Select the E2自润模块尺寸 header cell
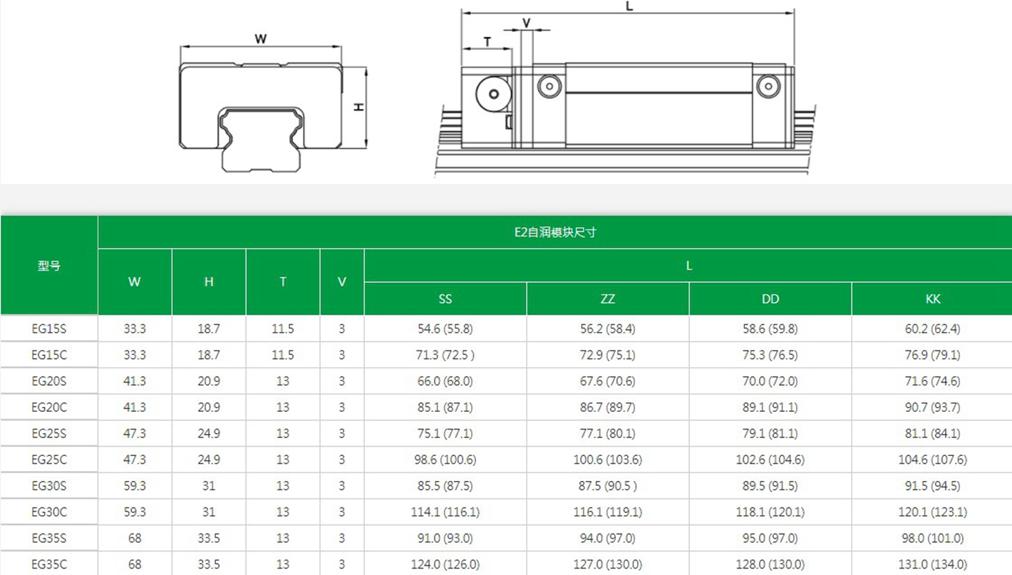 click(554, 232)
